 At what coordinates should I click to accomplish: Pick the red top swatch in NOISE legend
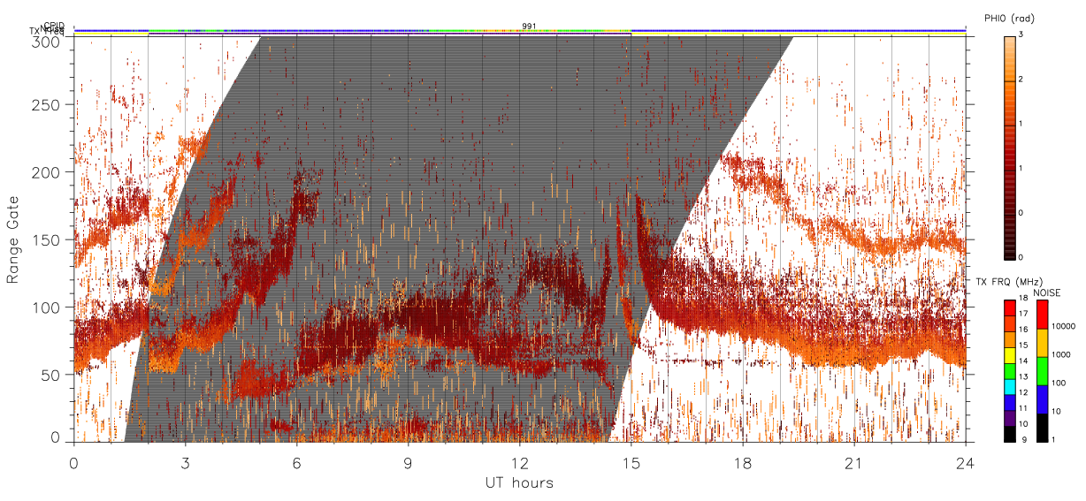point(1043,315)
